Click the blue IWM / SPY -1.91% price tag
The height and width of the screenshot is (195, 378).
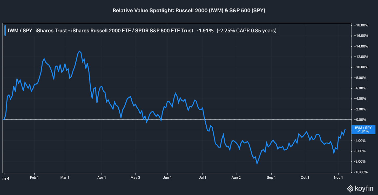(x=363, y=129)
